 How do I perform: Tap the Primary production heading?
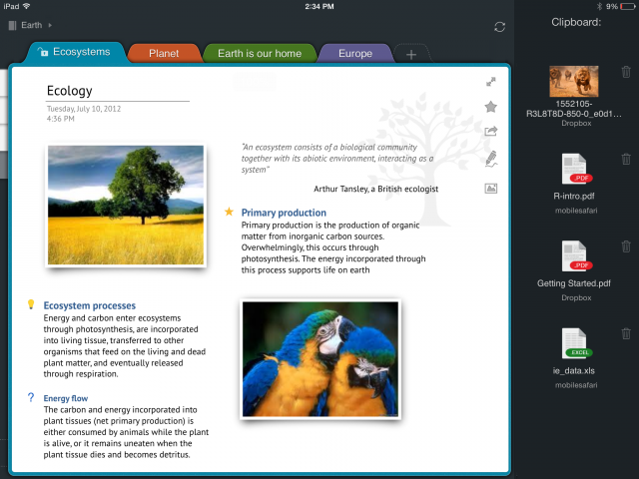tap(284, 213)
